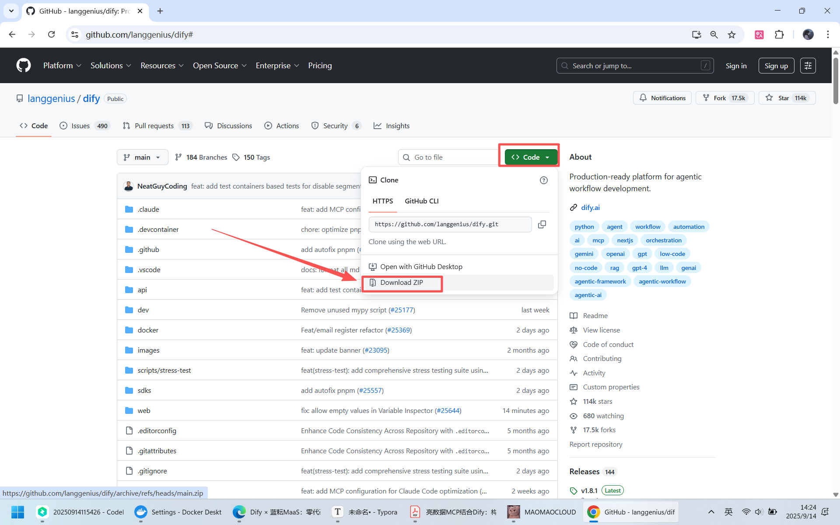
Task: Click the Pricing link
Action: [320, 66]
